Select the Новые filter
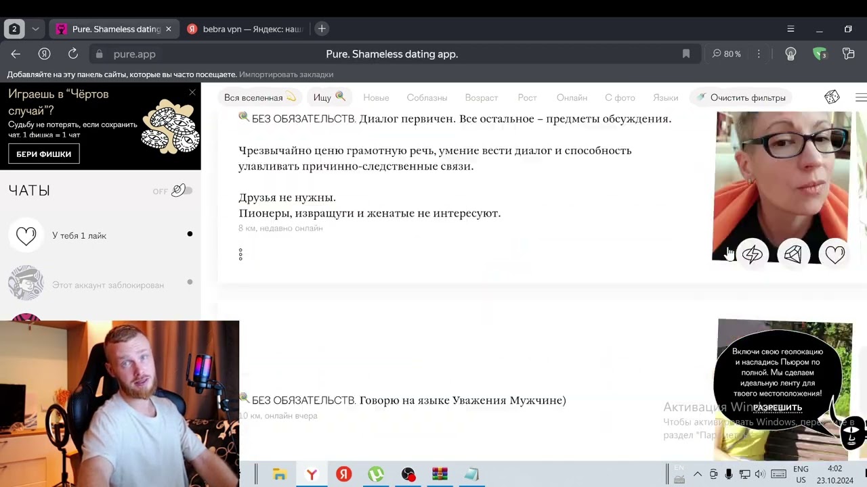867x487 pixels. click(x=376, y=98)
